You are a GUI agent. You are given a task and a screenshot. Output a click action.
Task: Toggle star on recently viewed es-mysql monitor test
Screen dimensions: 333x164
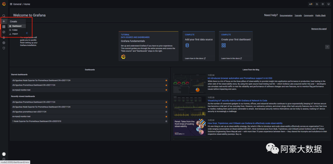tap(166, 117)
